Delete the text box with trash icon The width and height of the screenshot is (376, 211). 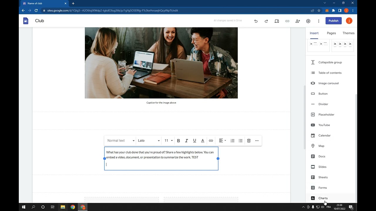[249, 141]
